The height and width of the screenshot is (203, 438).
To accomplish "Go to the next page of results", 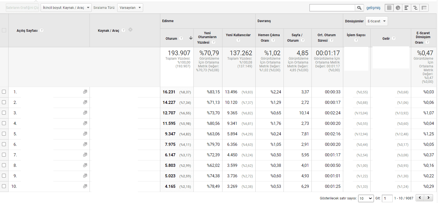I will 429,198.
